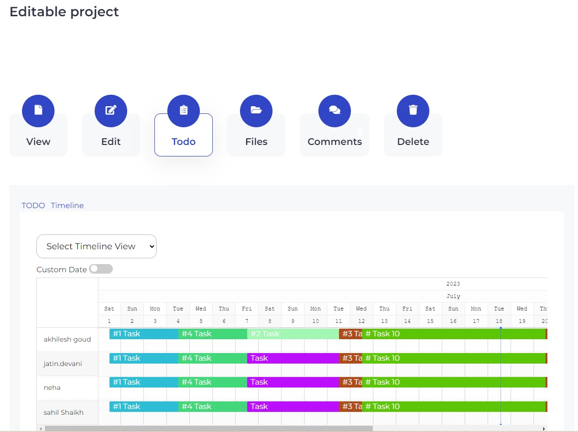Click the Files label text
The height and width of the screenshot is (432, 578).
tap(256, 142)
